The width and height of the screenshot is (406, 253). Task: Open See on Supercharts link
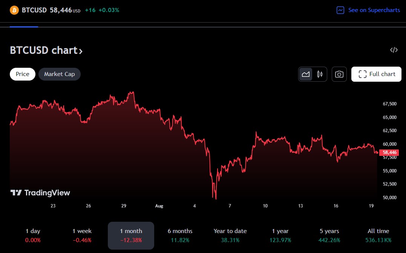(x=374, y=10)
